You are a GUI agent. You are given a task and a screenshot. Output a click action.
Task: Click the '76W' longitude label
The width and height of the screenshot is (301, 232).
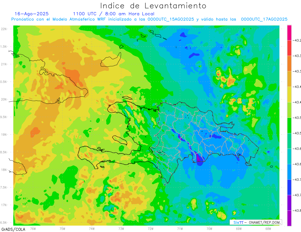point(33,228)
